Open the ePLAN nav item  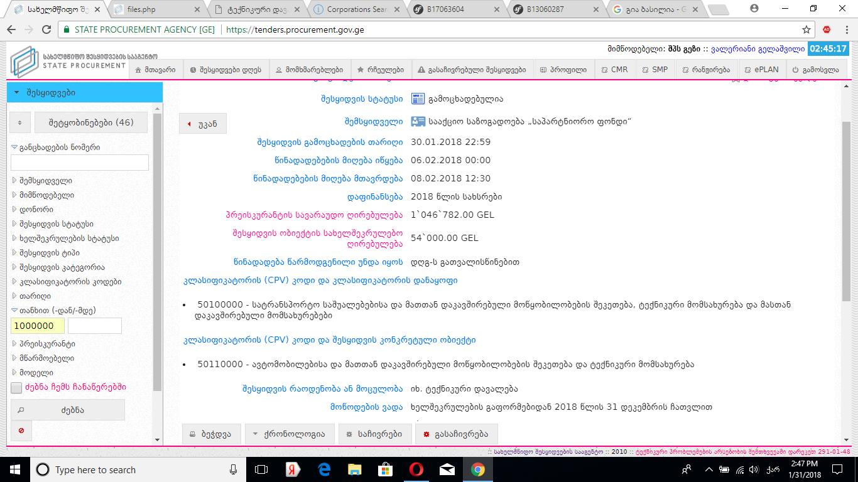(x=761, y=70)
